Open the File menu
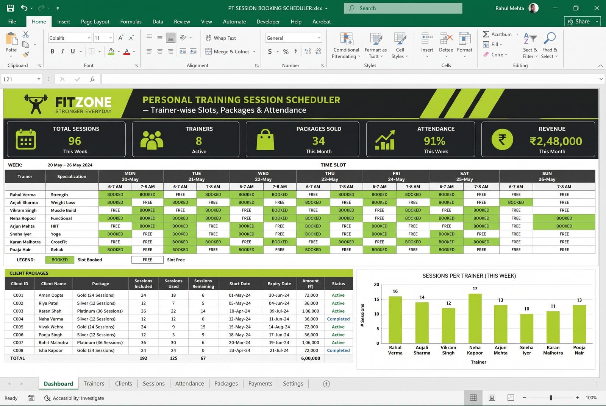This screenshot has height=406, width=606. (12, 22)
